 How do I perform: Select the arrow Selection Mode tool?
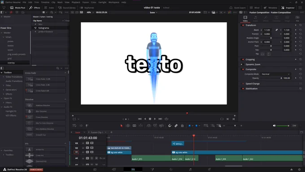(122, 126)
